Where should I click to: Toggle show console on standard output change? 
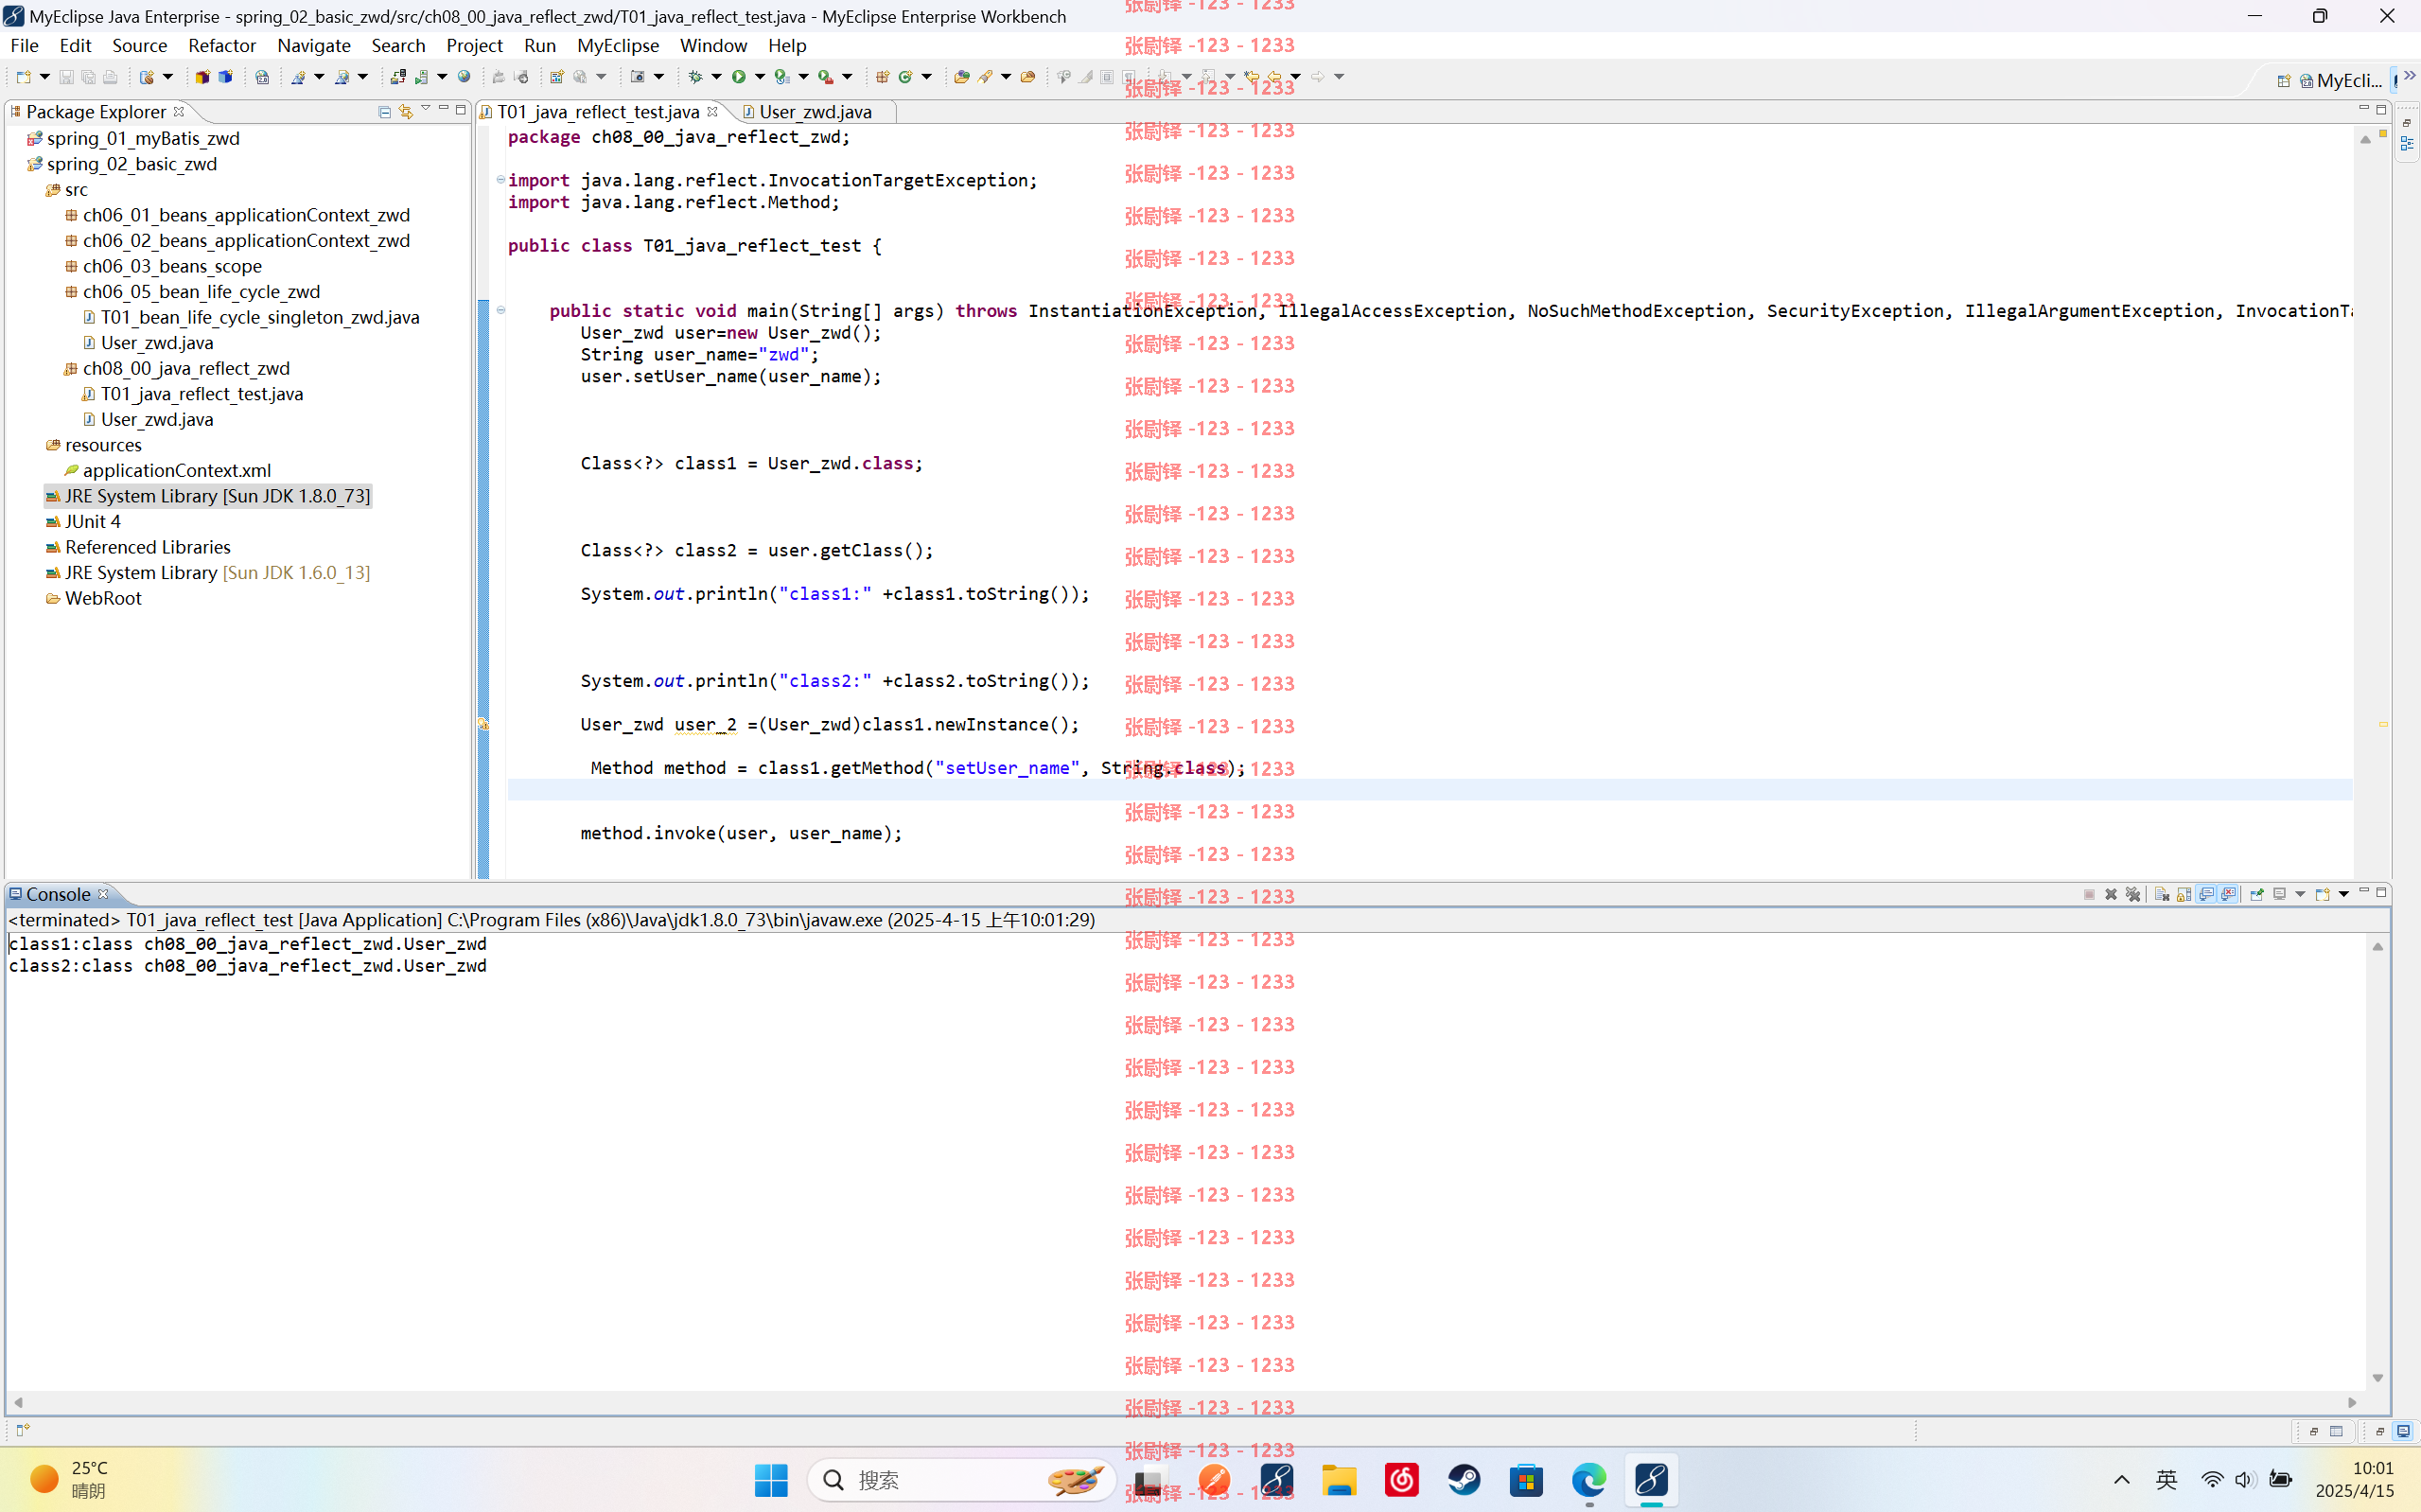2206,894
